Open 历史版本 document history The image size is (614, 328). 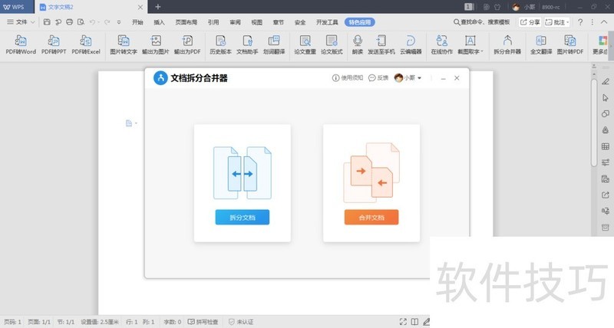[x=220, y=44]
